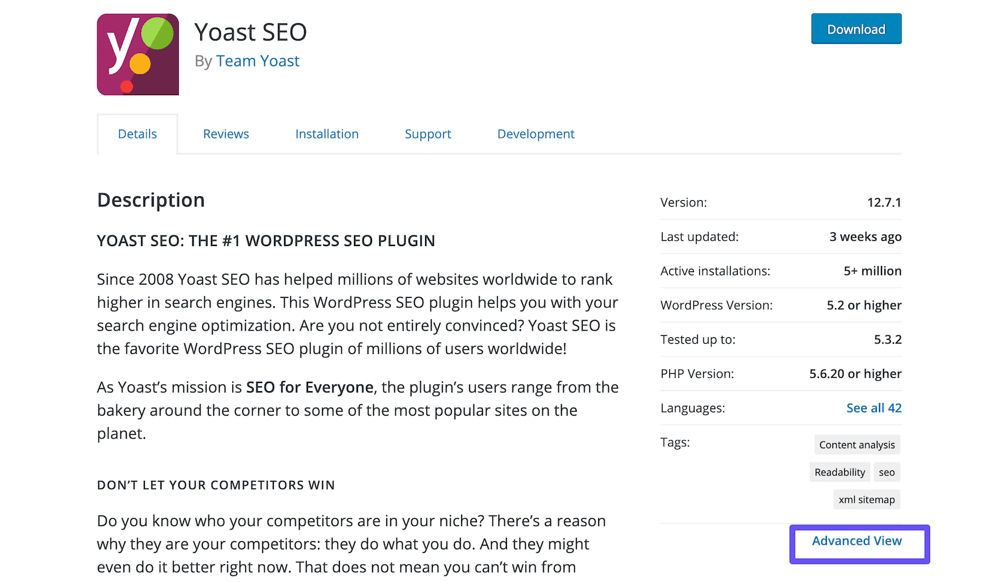The image size is (998, 582).
Task: Click the PHP Version requirement text
Action: click(697, 373)
